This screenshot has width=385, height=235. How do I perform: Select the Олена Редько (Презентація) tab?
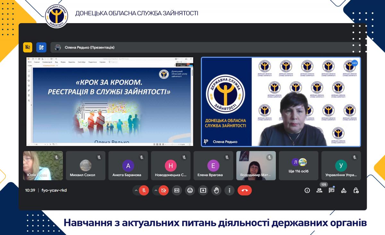pyautogui.click(x=89, y=47)
